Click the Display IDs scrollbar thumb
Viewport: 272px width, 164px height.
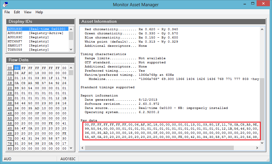(71, 36)
